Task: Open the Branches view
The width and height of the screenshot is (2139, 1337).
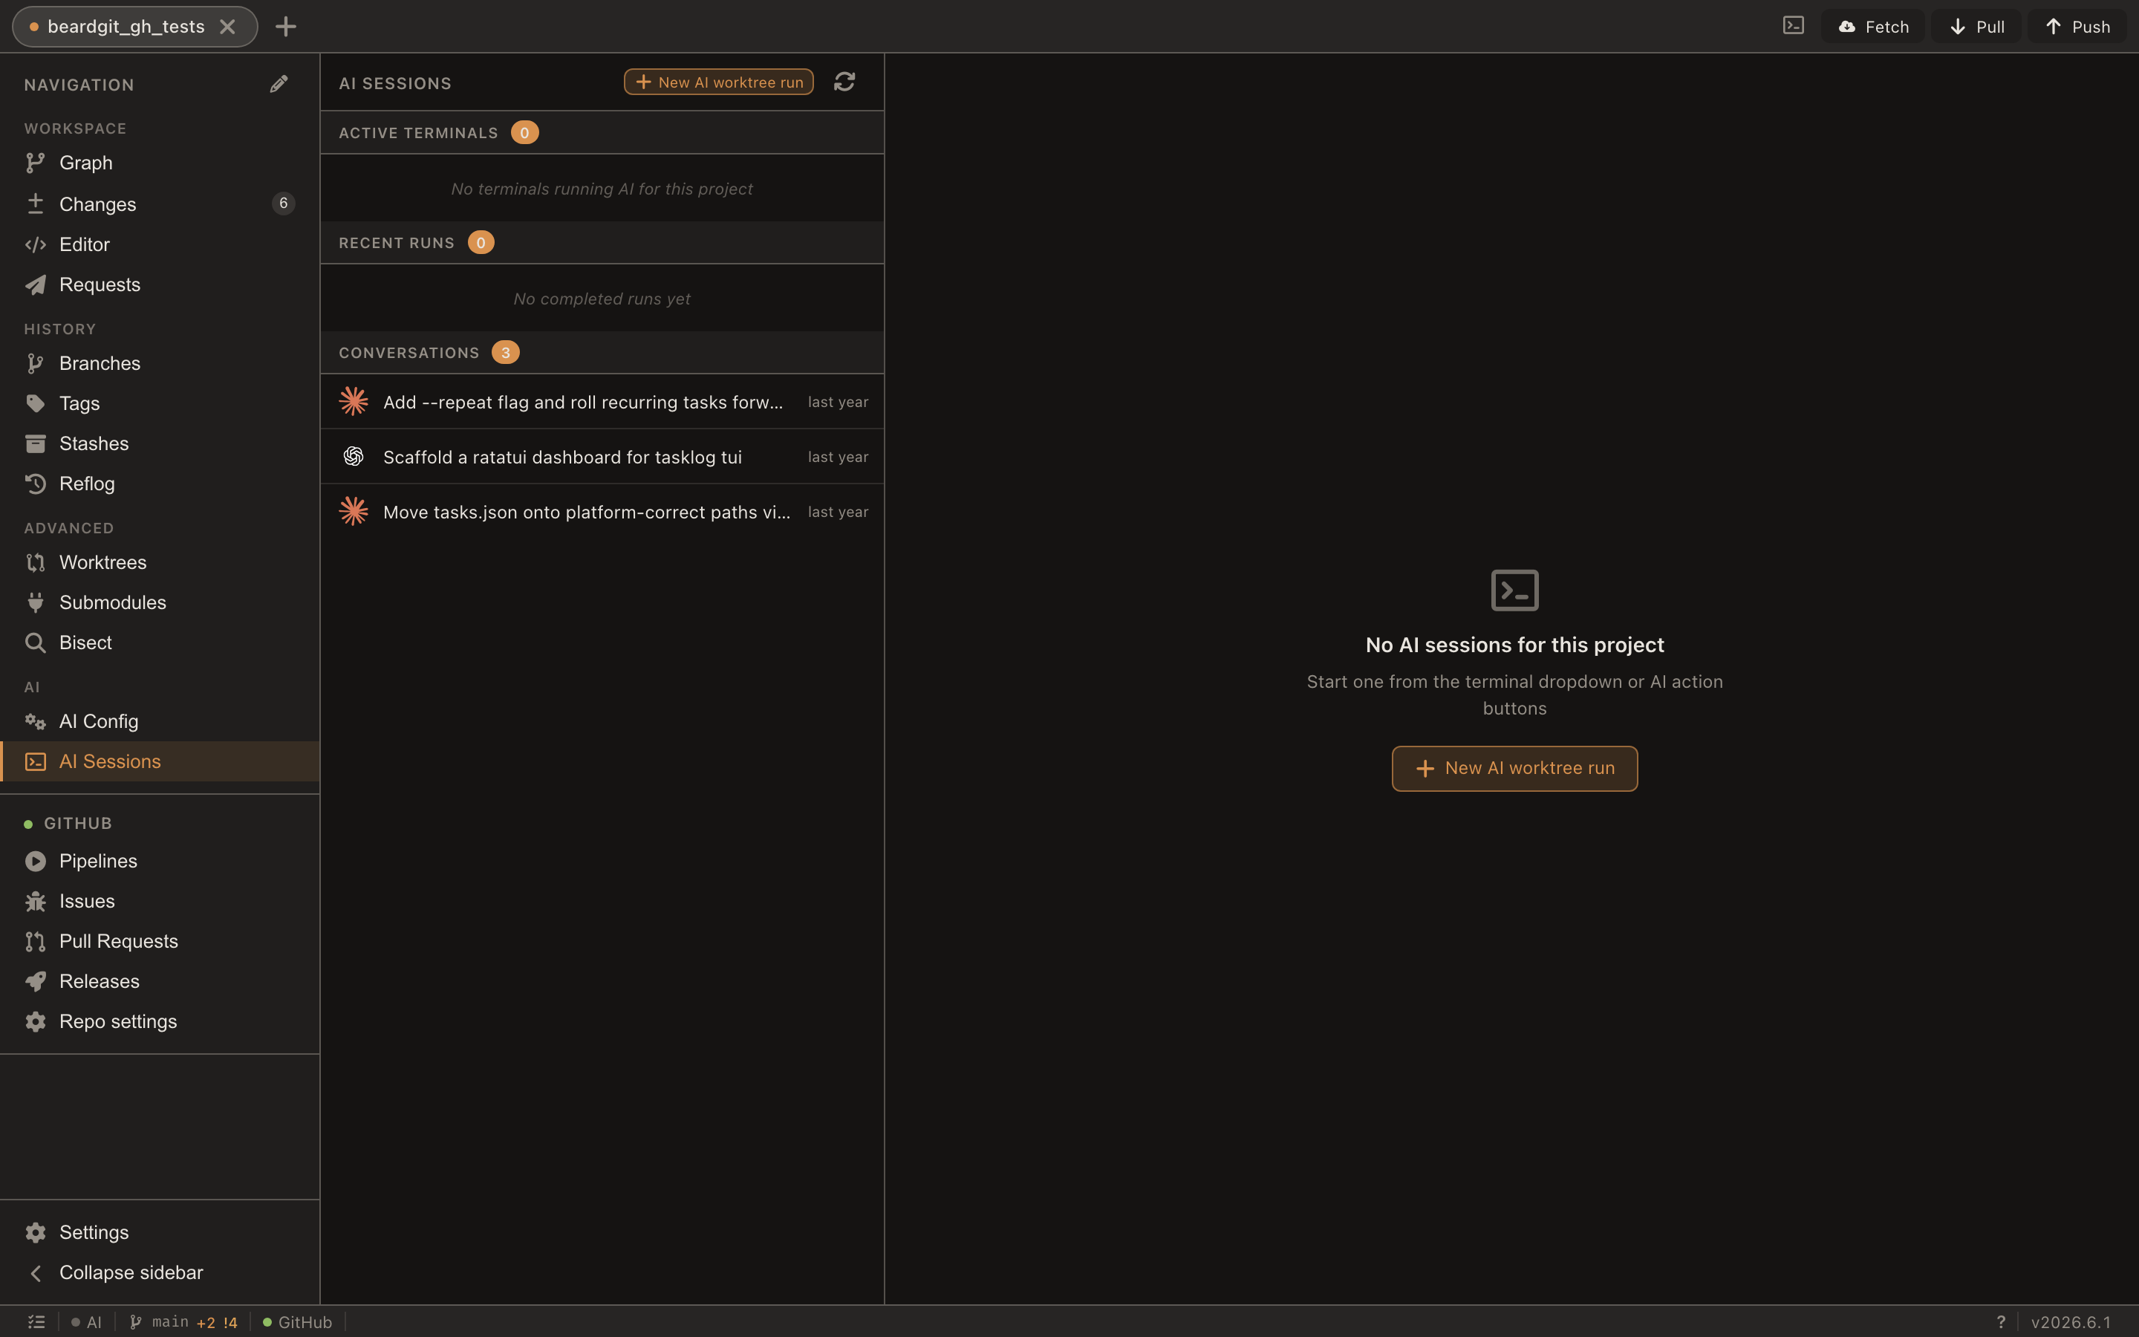Action: click(160, 363)
